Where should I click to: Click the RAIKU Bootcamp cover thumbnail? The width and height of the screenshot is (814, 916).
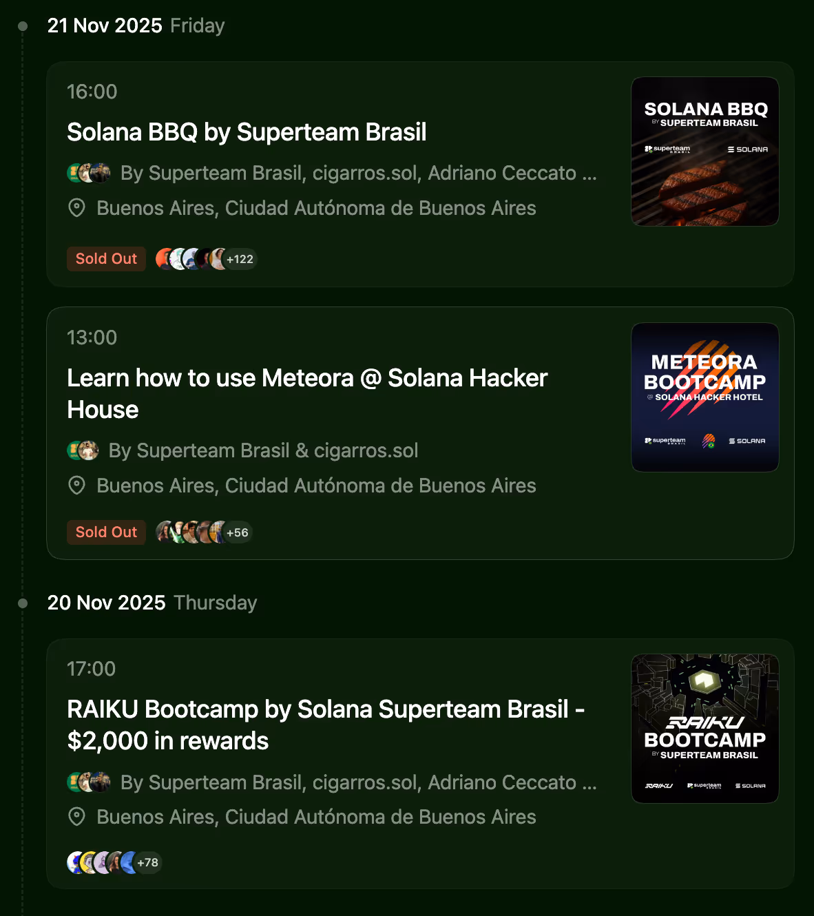click(x=705, y=729)
